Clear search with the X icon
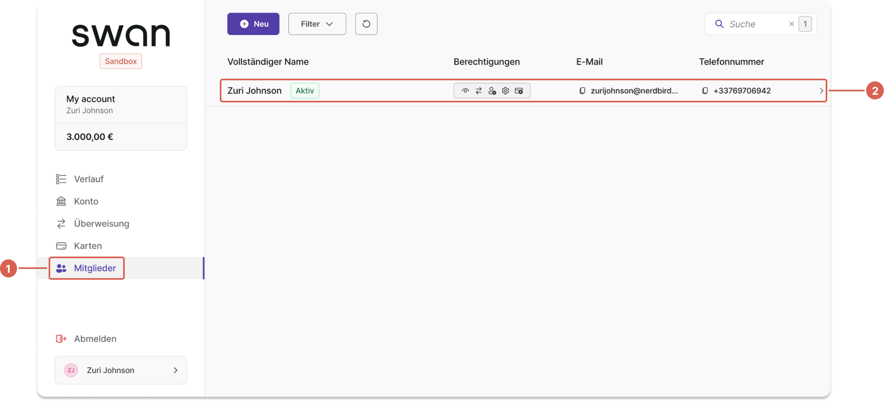The image size is (884, 401). click(792, 24)
